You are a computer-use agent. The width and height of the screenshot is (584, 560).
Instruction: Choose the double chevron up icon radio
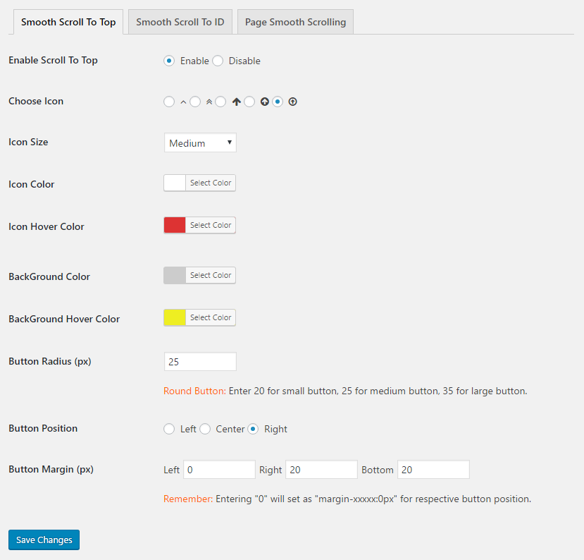point(195,102)
